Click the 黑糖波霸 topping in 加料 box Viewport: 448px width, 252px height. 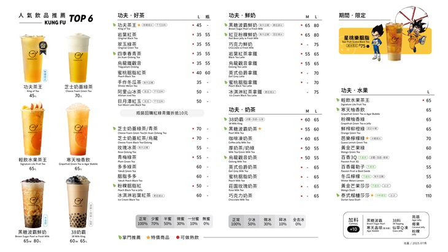click(374, 221)
